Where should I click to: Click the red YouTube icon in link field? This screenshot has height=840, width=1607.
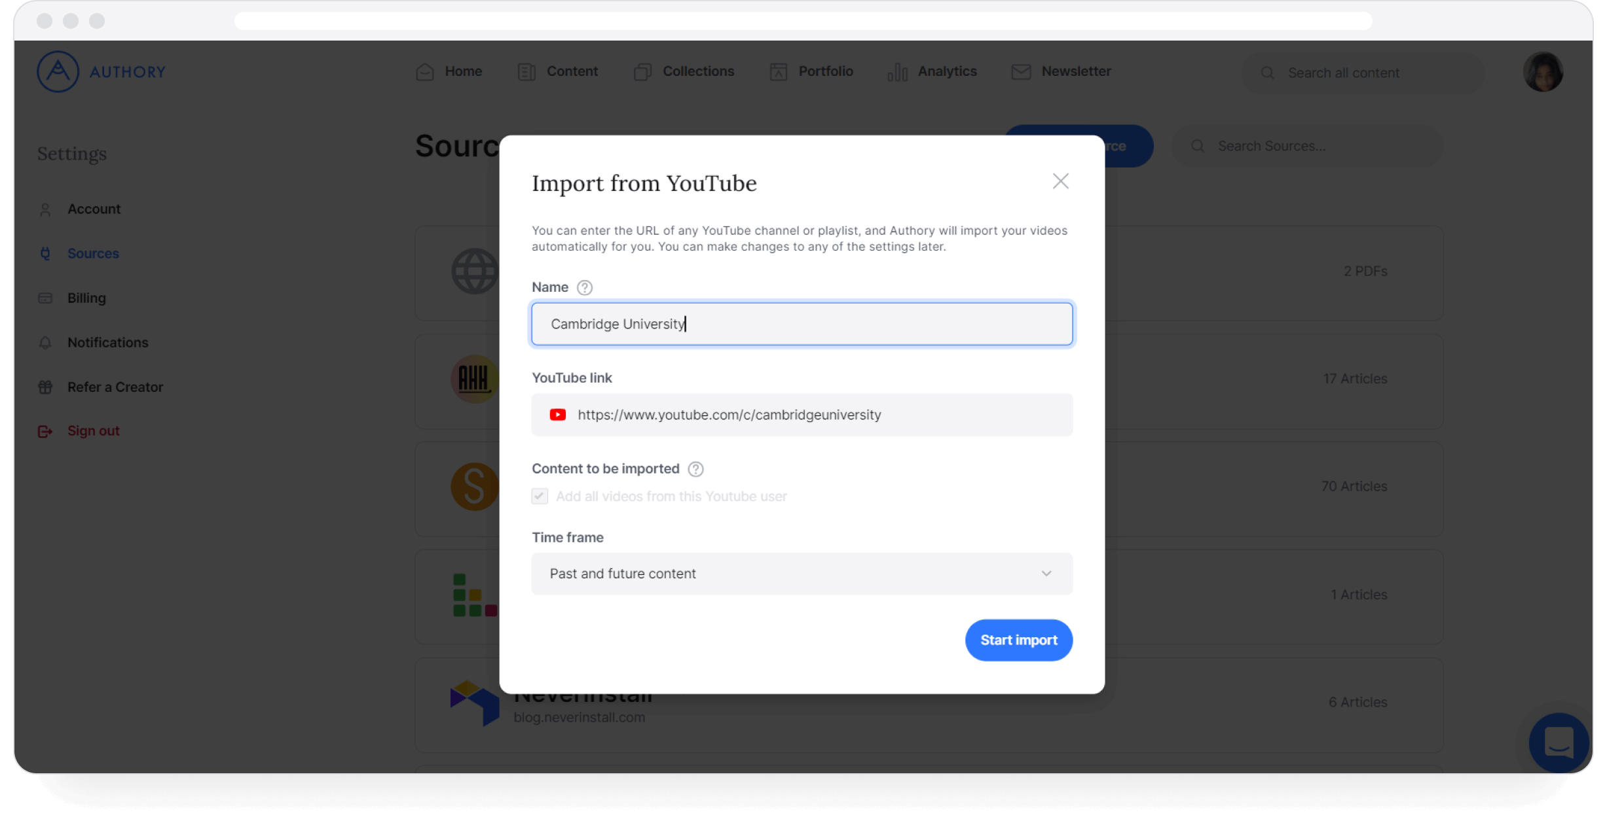pyautogui.click(x=558, y=415)
